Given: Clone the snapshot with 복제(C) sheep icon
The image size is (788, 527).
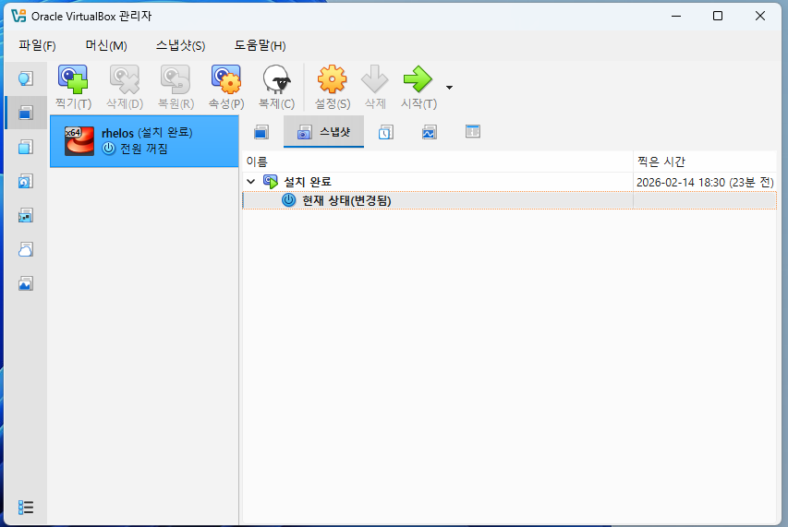Looking at the screenshot, I should click(276, 88).
